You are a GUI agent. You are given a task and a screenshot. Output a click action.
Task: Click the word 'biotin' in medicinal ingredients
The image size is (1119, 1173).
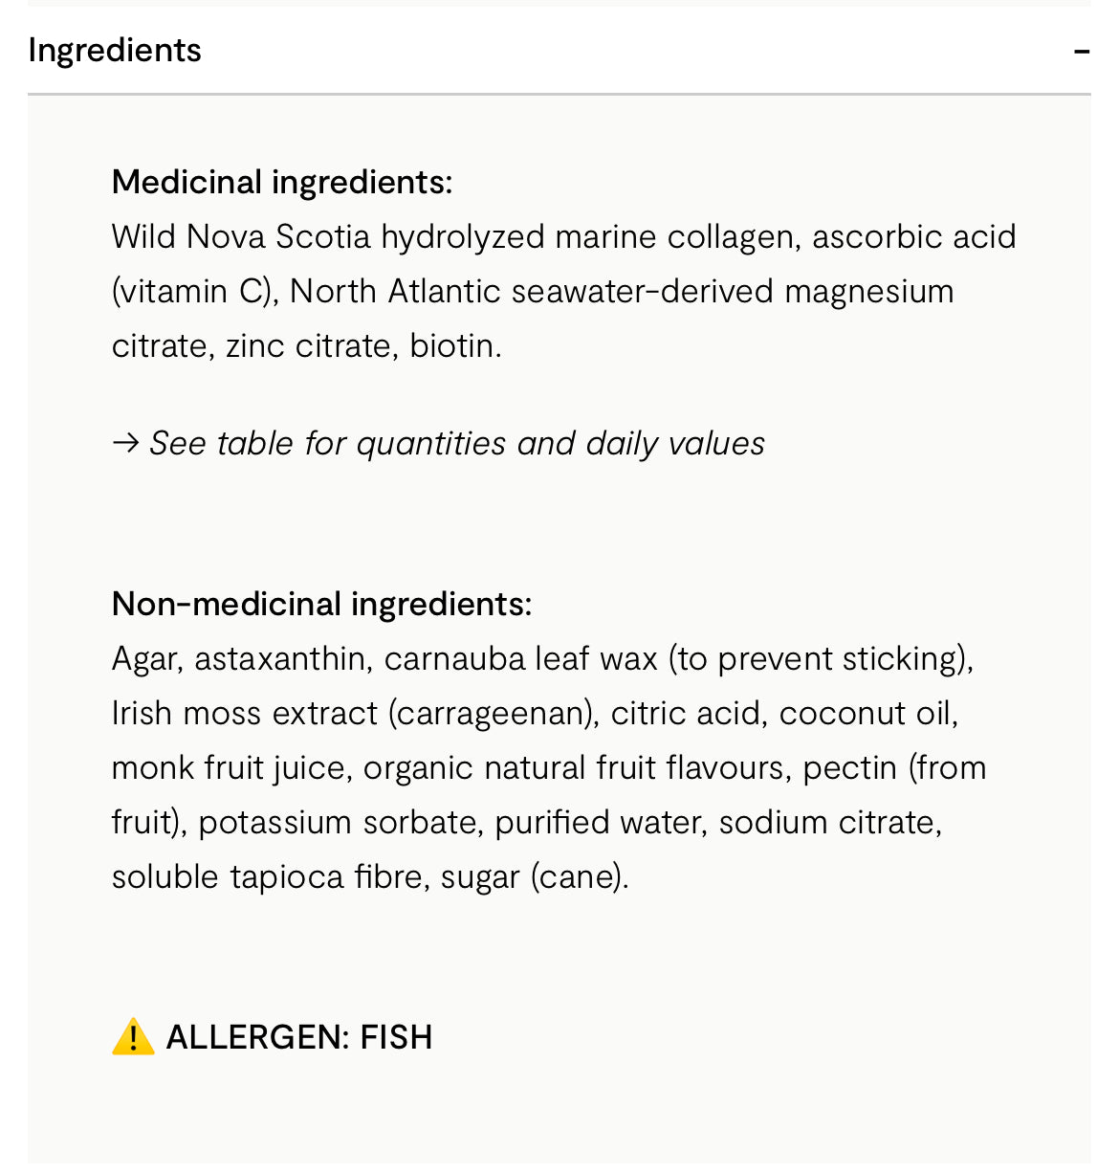click(451, 345)
